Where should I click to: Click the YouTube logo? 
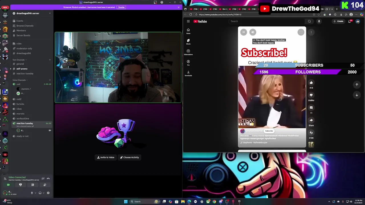tap(200, 21)
